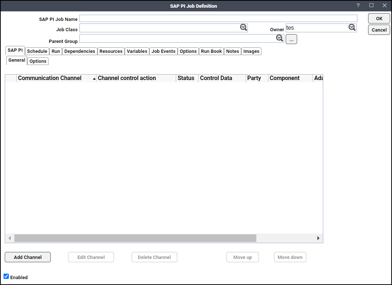
Task: Select the top-level Options tab
Action: click(188, 51)
